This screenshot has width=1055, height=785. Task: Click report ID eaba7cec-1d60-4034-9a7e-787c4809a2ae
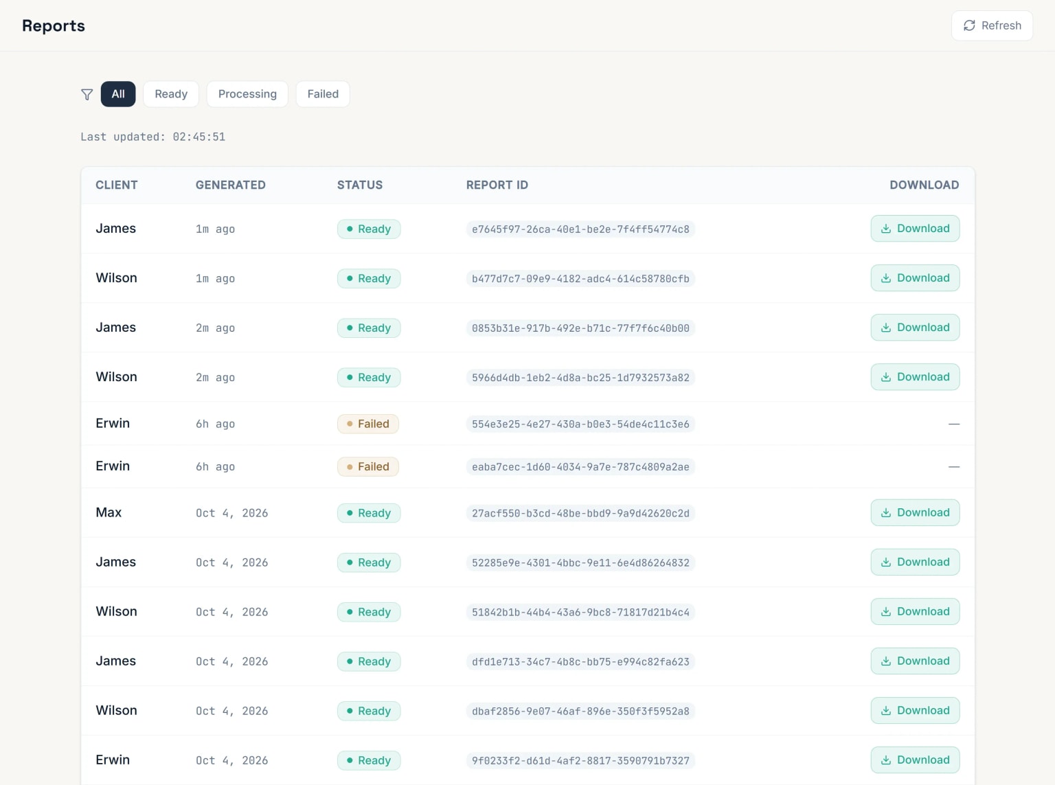coord(580,467)
